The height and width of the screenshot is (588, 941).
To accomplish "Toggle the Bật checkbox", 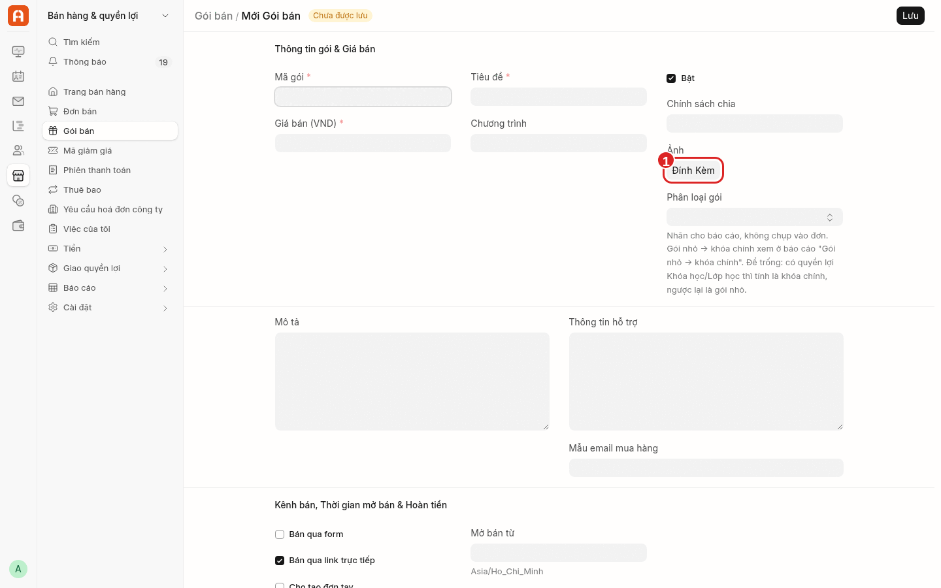I will click(x=671, y=78).
